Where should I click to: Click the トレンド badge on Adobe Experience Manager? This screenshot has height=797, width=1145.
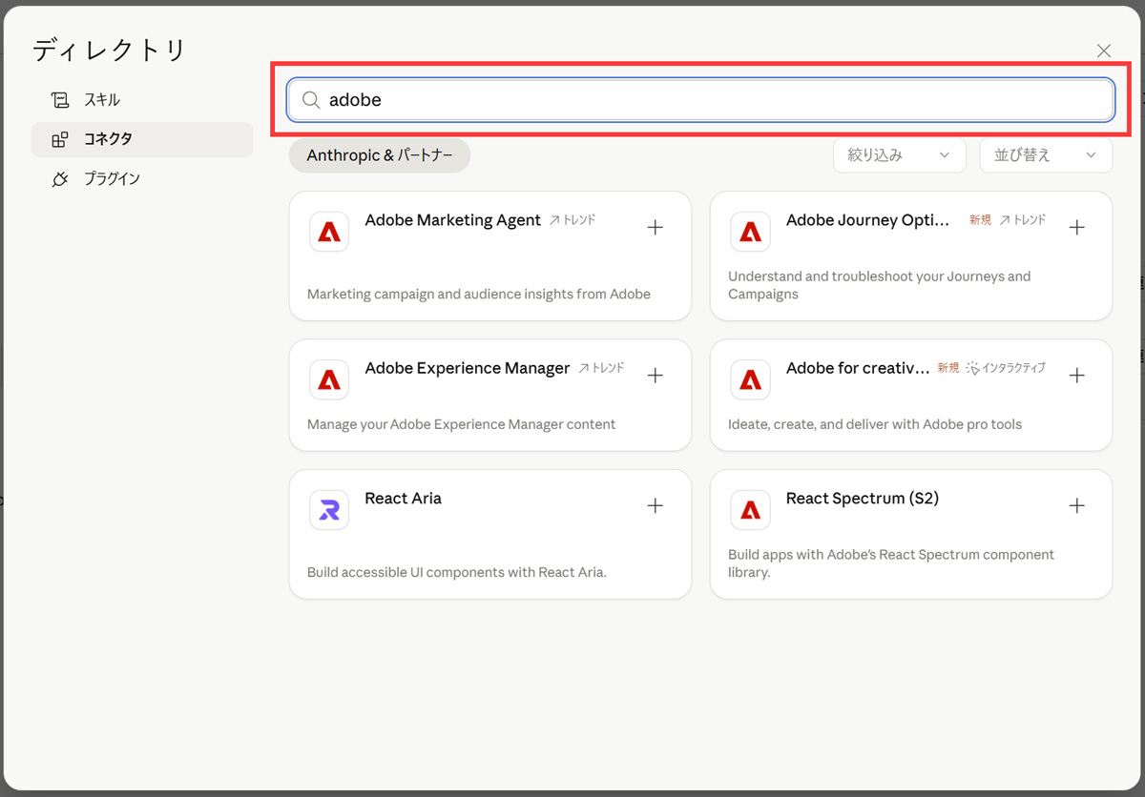(x=601, y=368)
